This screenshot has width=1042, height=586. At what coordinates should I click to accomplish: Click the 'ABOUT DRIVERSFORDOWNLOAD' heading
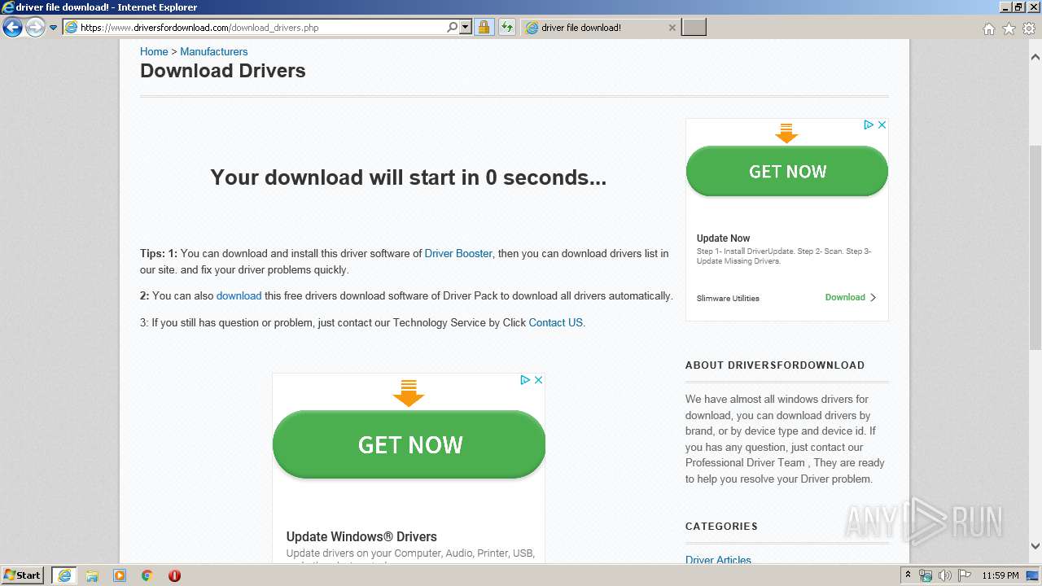point(775,365)
